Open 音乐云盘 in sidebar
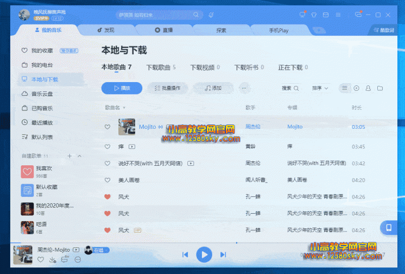This screenshot has height=274, width=405. point(42,94)
